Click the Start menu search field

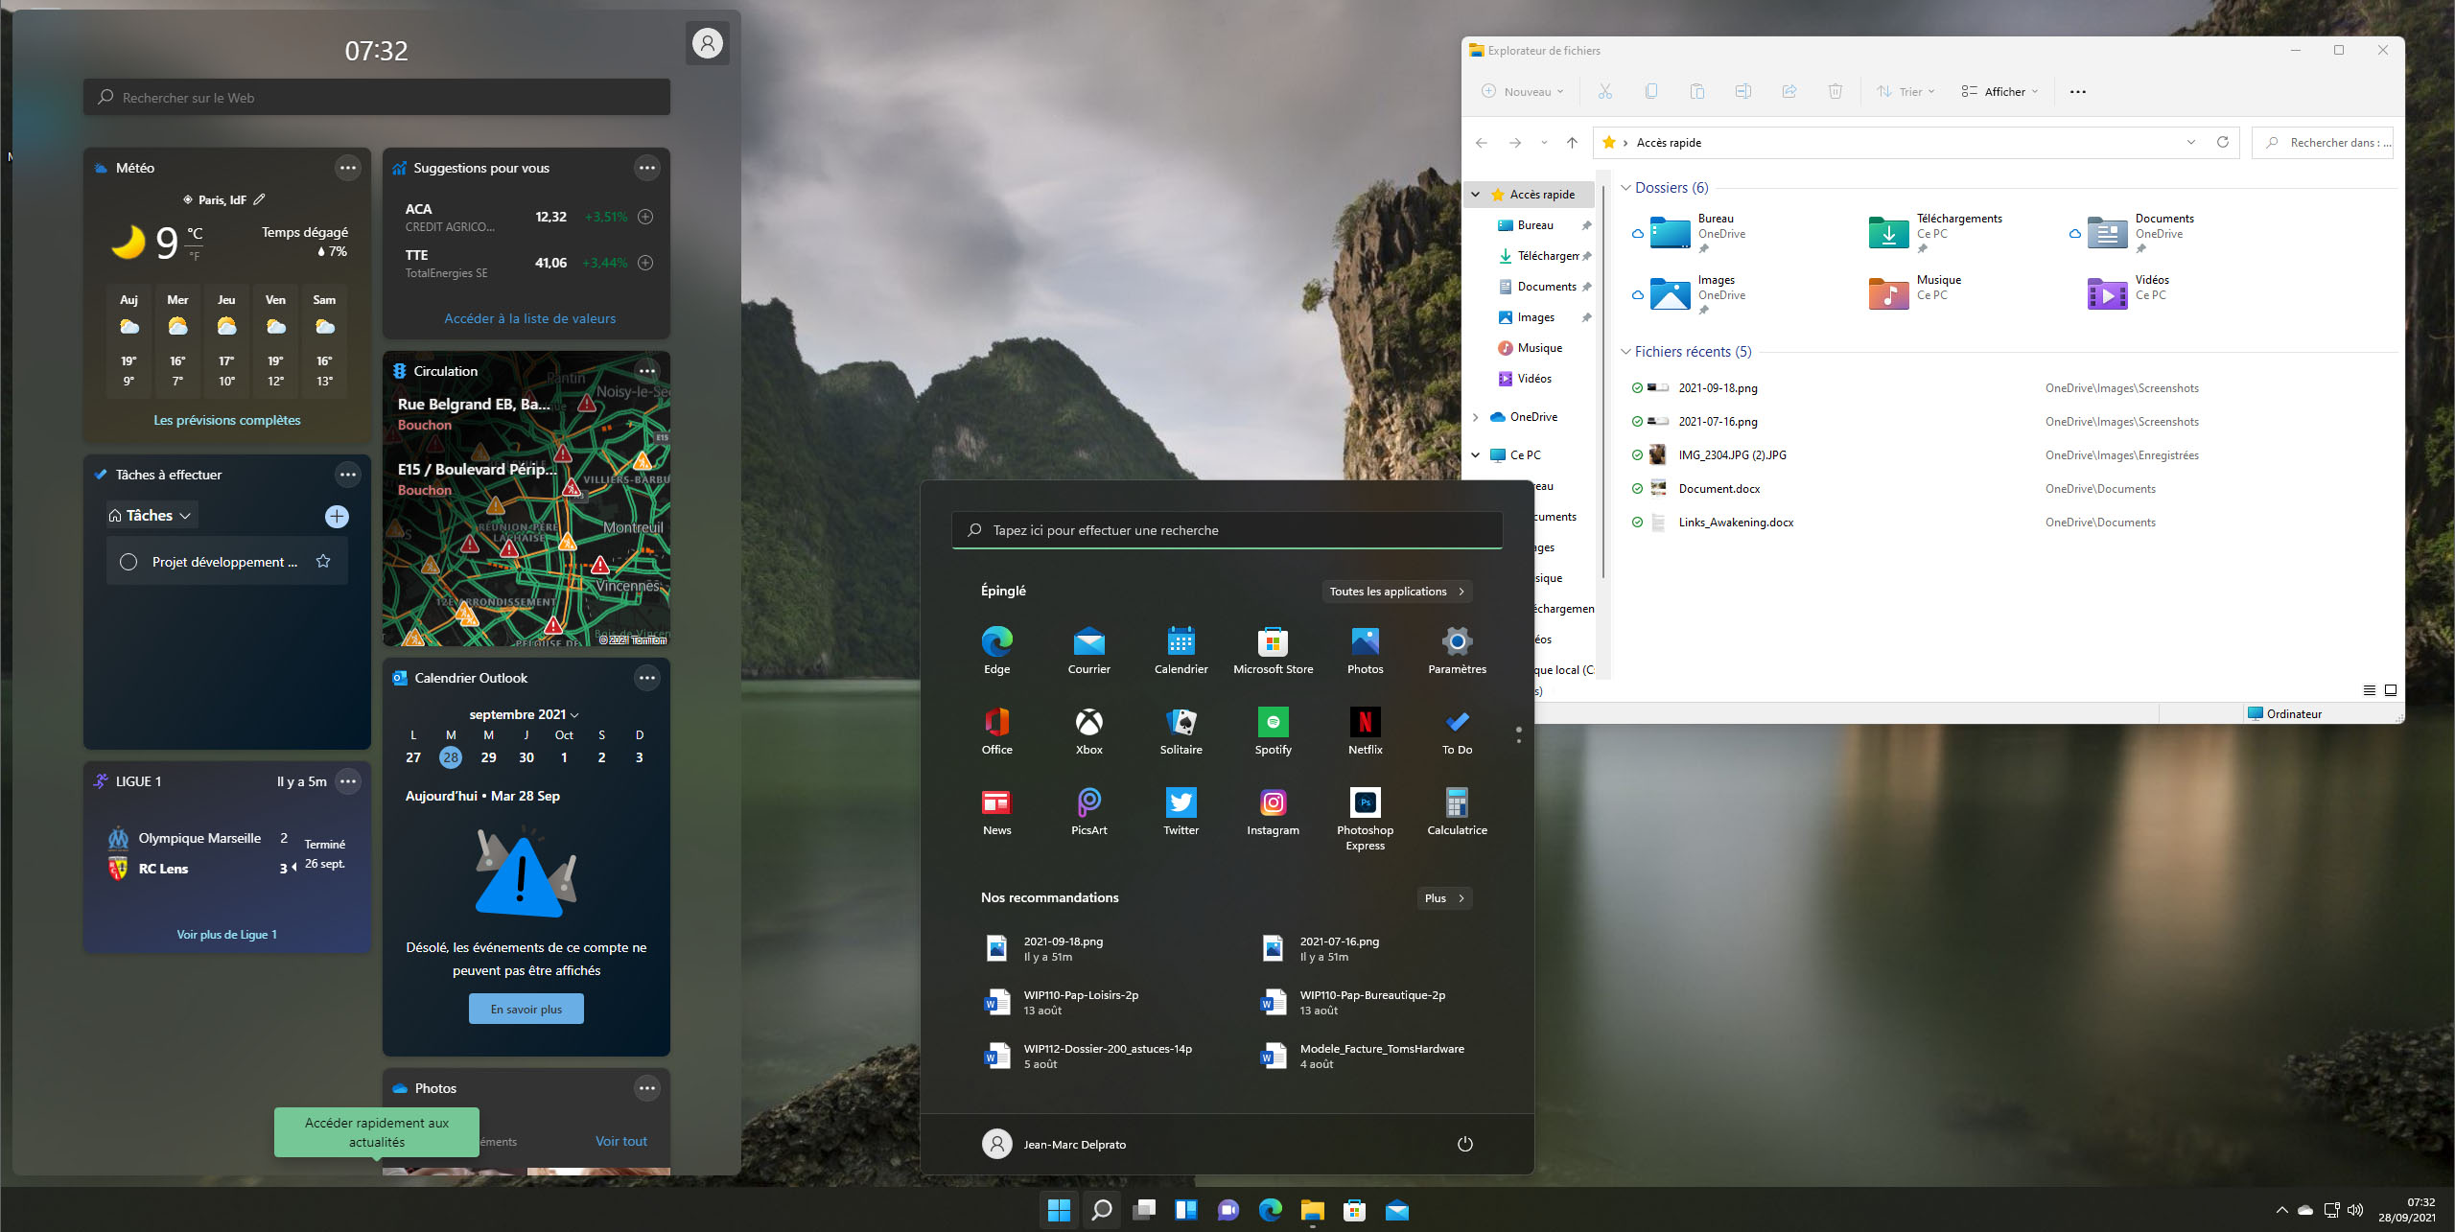1227,530
